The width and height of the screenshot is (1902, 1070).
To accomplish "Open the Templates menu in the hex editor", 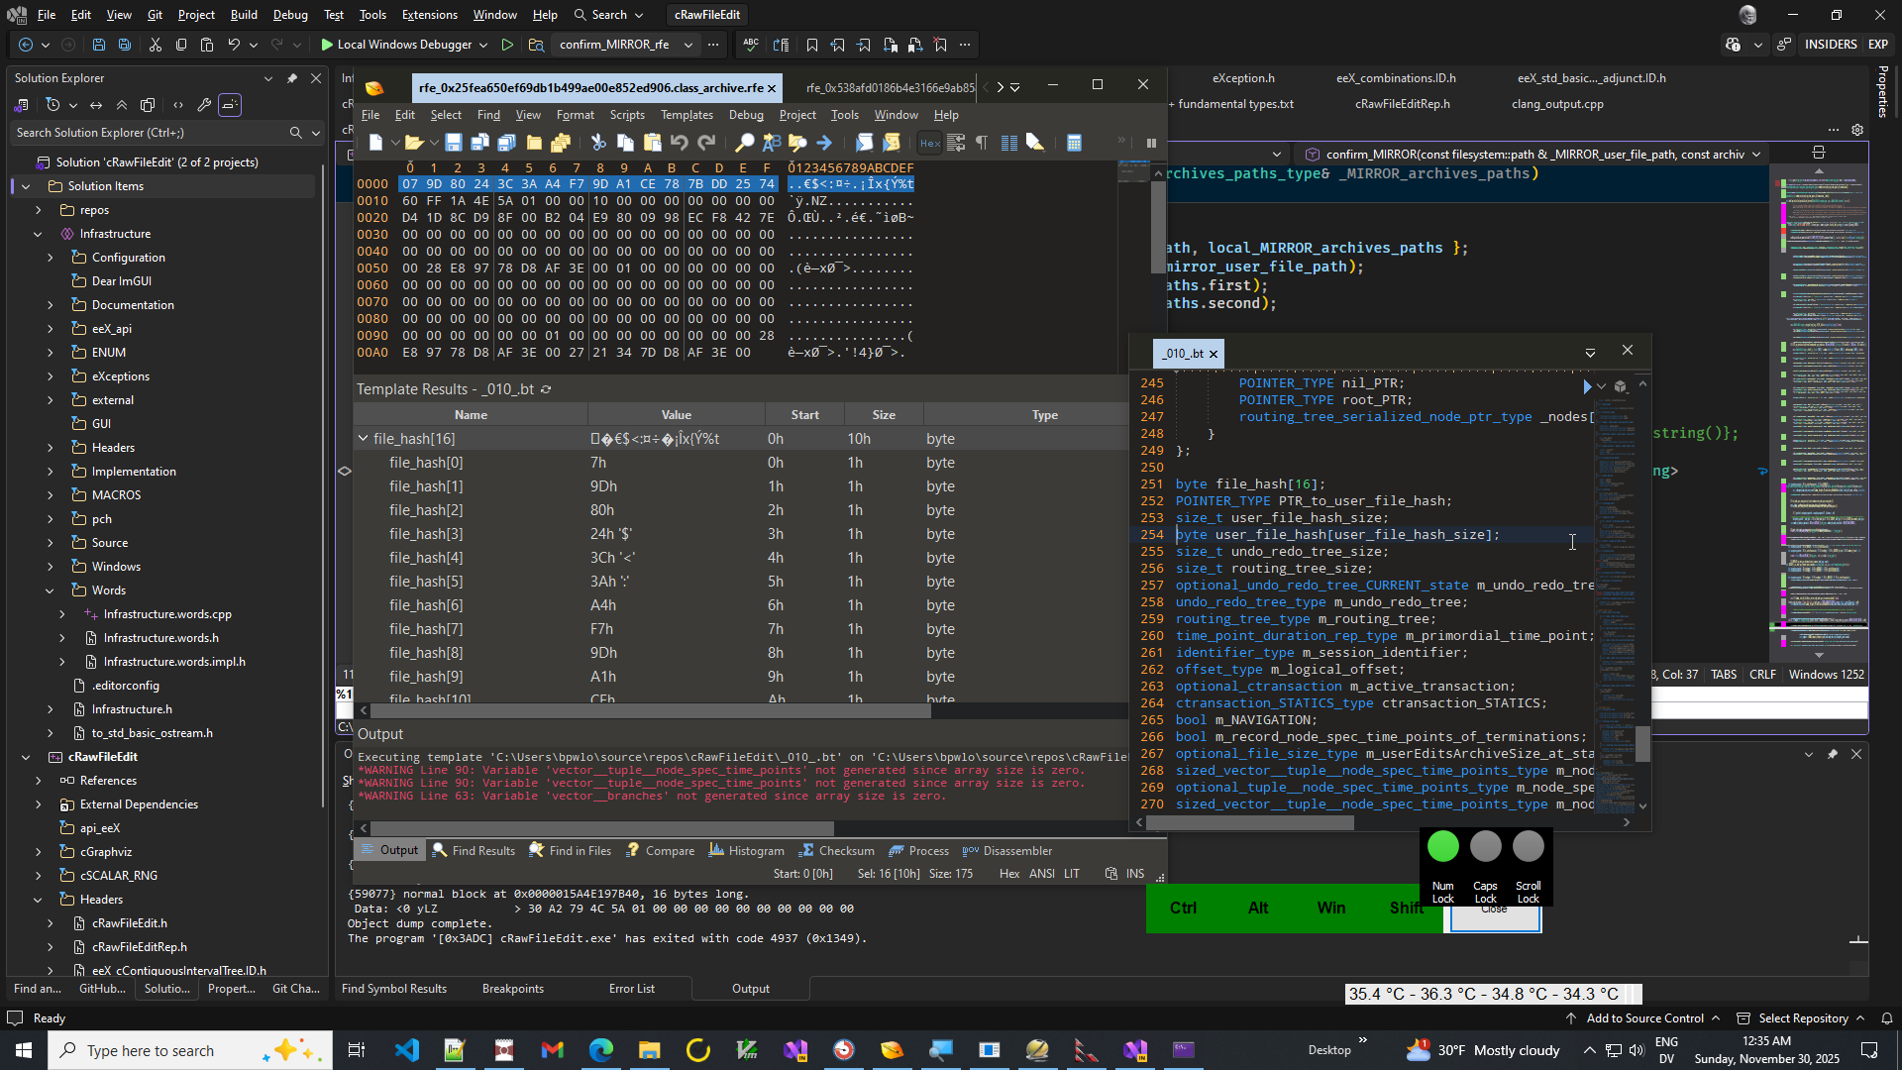I will (687, 115).
